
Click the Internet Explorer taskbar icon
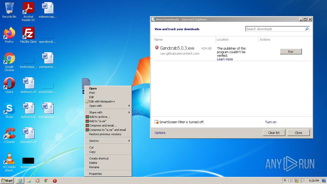[x=20, y=181]
